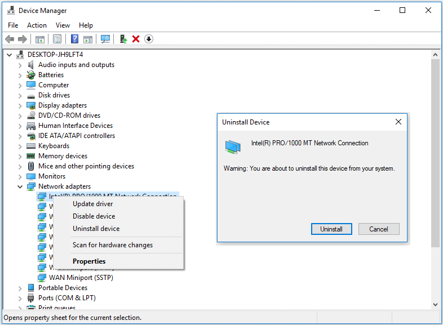
Task: Select the Computer tree item
Action: click(54, 85)
